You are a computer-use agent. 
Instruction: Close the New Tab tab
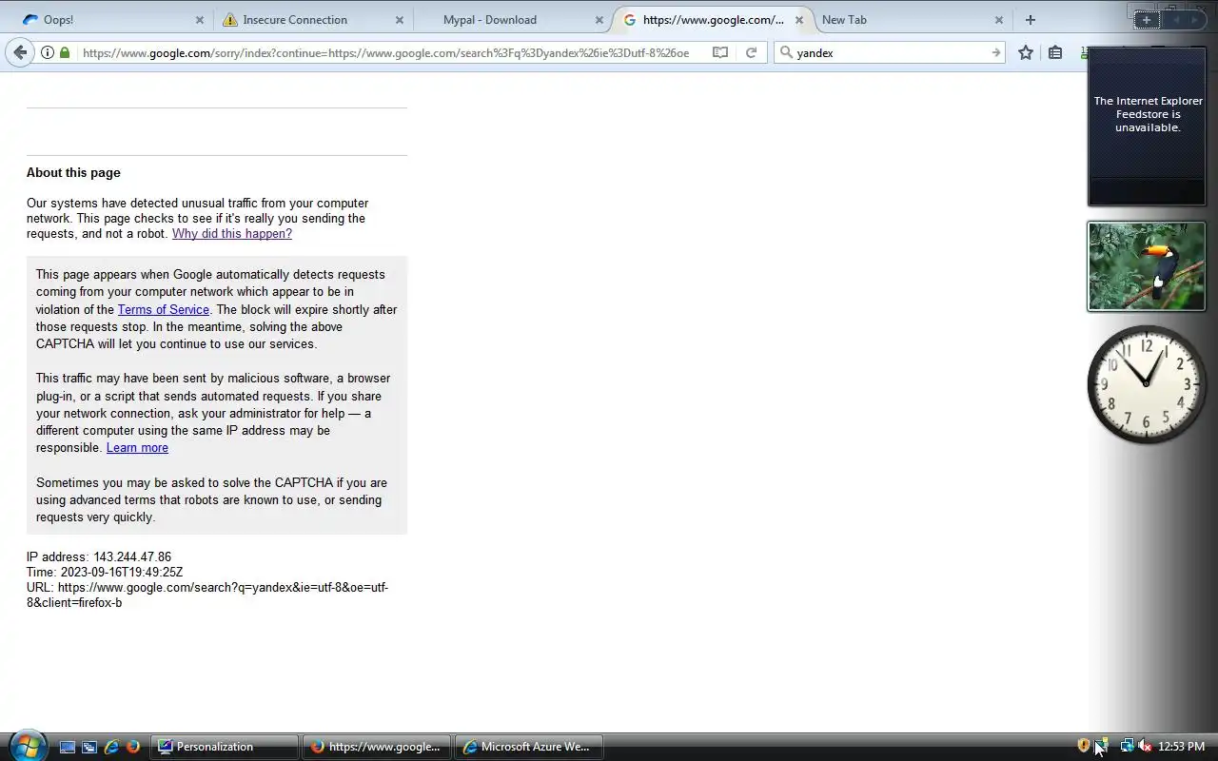point(999,20)
